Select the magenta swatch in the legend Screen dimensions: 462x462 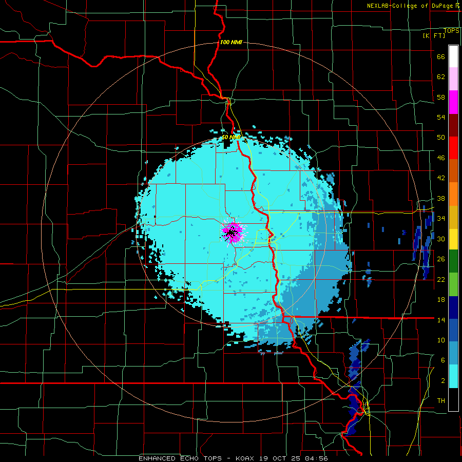pos(453,102)
